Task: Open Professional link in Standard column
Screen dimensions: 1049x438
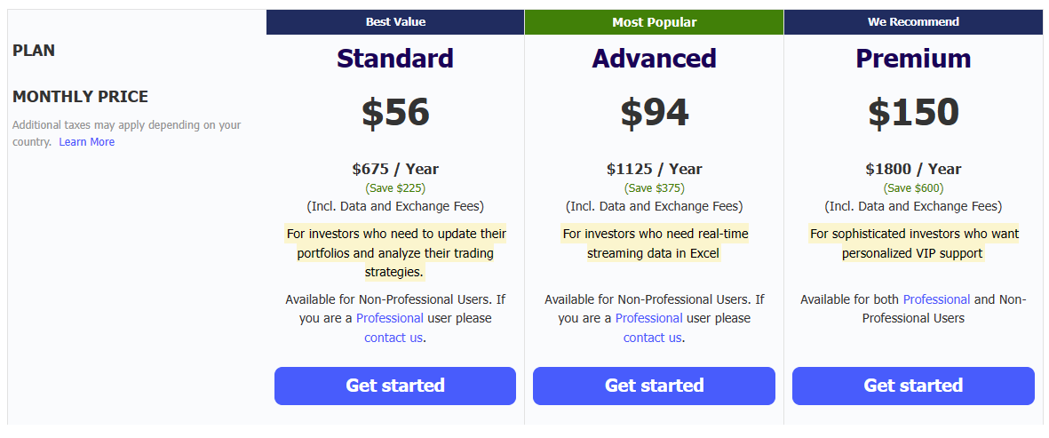Action: 390,318
